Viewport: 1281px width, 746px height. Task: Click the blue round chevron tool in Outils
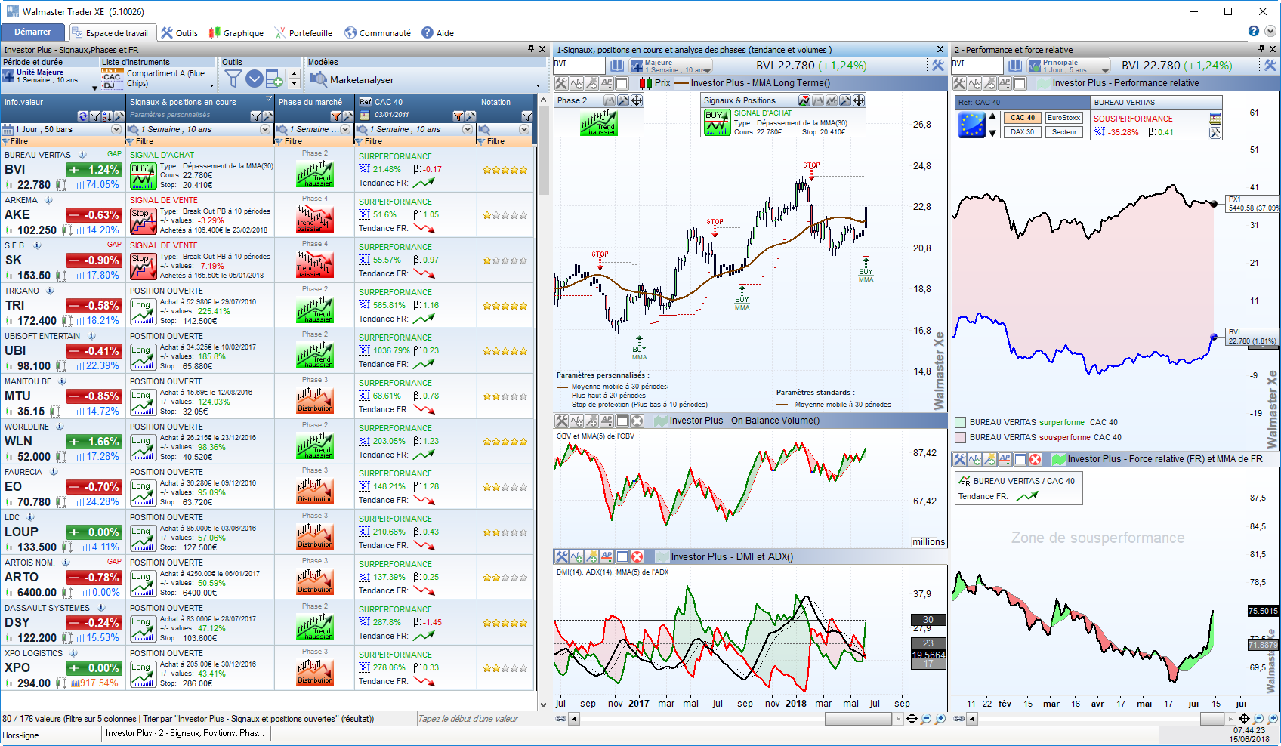(x=255, y=79)
